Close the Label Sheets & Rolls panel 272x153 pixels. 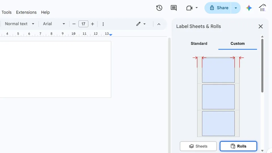(x=261, y=26)
